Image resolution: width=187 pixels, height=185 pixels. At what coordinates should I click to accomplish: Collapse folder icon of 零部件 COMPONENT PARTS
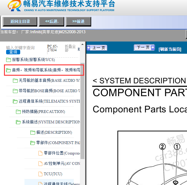(x=33, y=143)
